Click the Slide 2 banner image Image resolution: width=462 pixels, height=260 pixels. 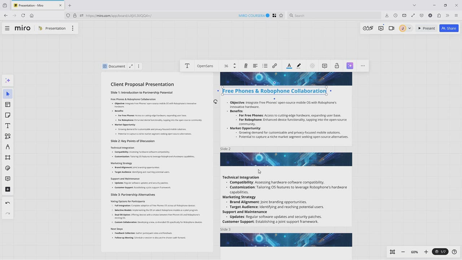pos(286,159)
